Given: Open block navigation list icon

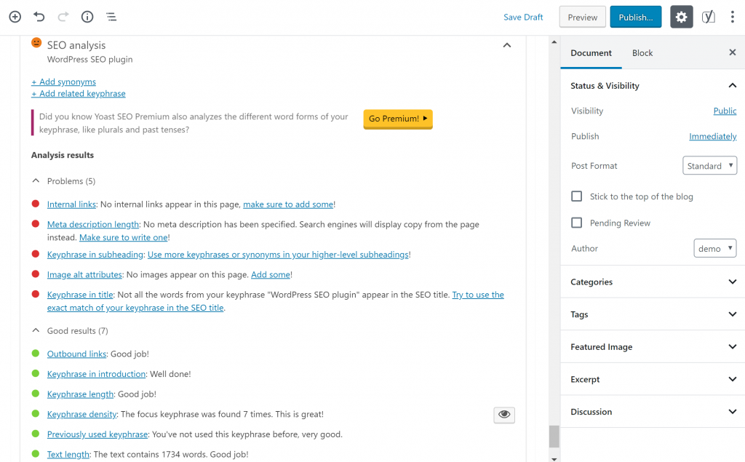Looking at the screenshot, I should (x=111, y=17).
